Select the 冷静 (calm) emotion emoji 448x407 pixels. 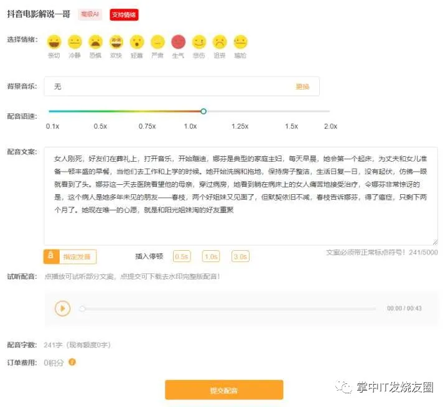(x=75, y=42)
